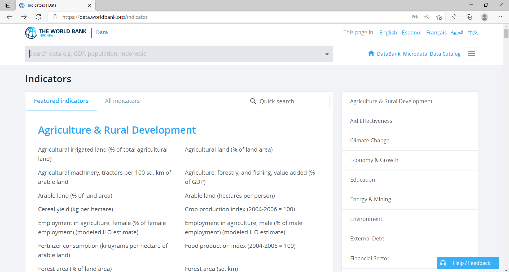Click the page vertical scrollbar thumb

(506, 33)
